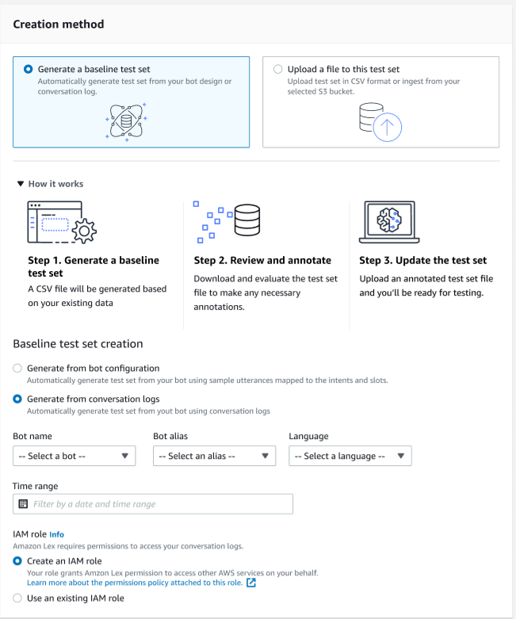The width and height of the screenshot is (516, 619).
Task: Click the external link icon beside permissions policy
Action: click(x=251, y=583)
